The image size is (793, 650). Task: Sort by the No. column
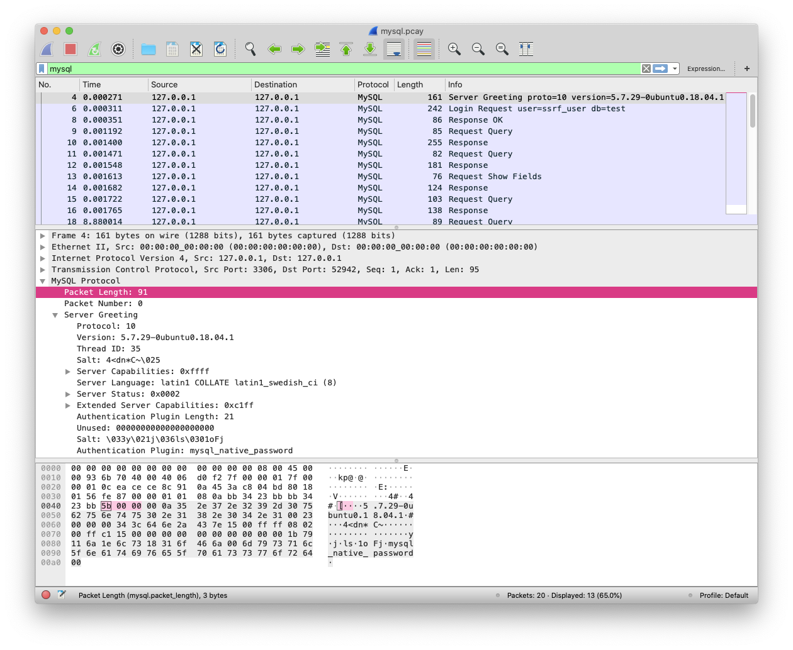(x=57, y=84)
